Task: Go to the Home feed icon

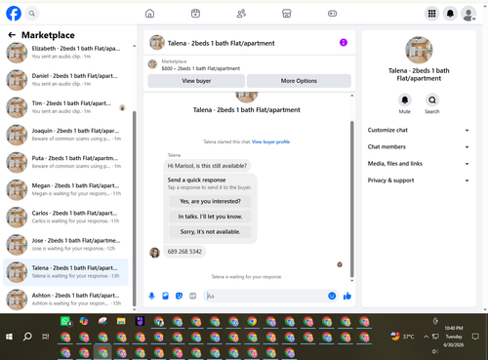Action: pyautogui.click(x=149, y=14)
